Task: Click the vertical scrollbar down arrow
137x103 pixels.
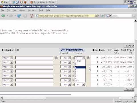Action: pyautogui.click(x=136, y=95)
